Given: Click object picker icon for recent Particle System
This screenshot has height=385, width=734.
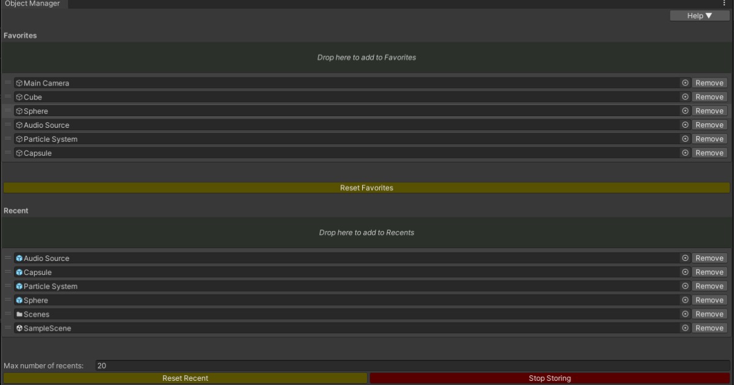Looking at the screenshot, I should (685, 287).
